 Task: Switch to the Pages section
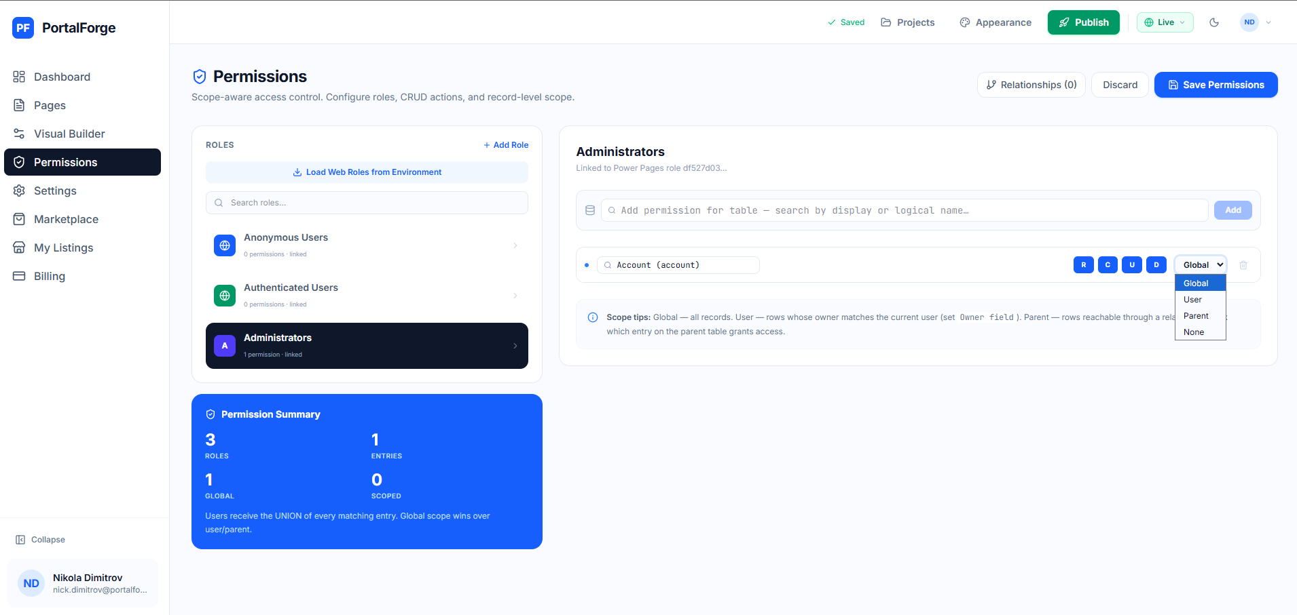pos(50,105)
